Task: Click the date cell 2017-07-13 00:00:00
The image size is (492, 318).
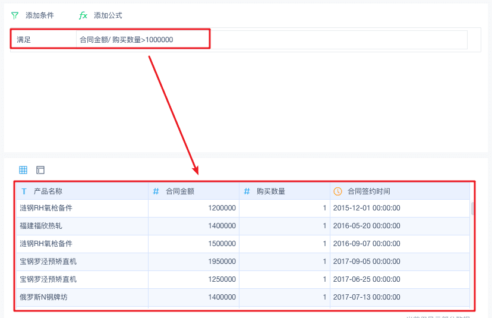Action: 400,297
